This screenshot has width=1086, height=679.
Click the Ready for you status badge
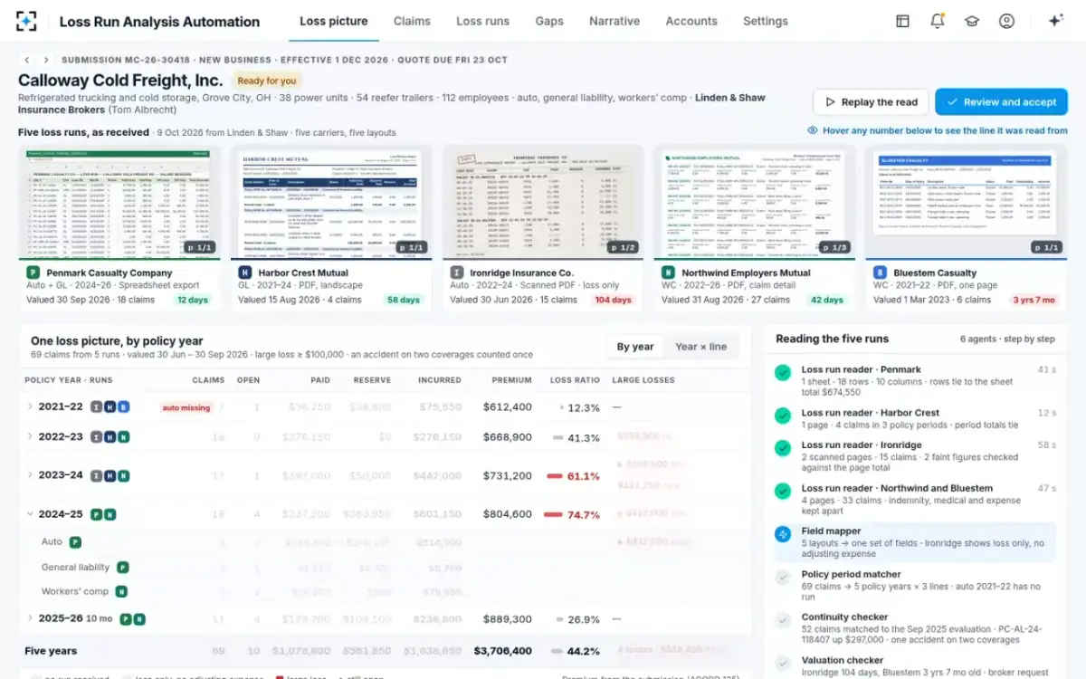pos(267,81)
